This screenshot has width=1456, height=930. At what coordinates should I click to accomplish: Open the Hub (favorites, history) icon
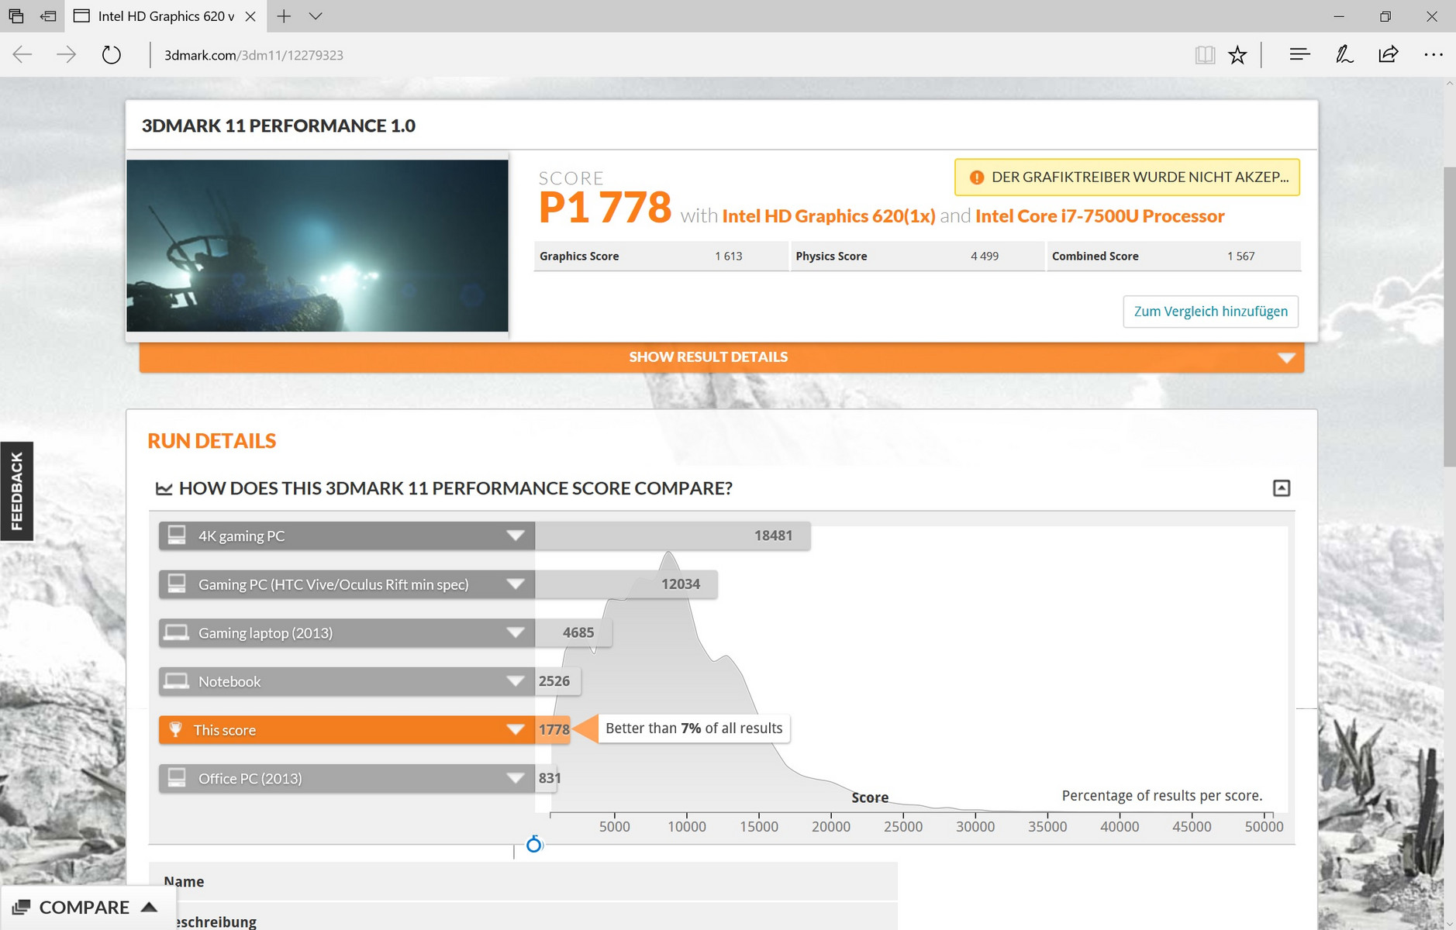pos(1300,54)
